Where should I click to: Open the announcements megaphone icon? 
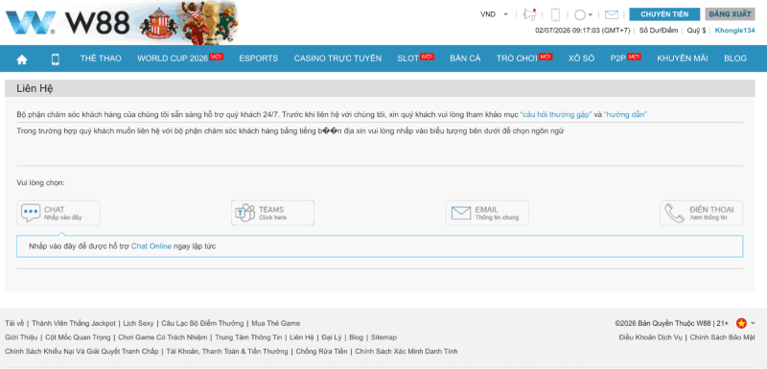[529, 14]
